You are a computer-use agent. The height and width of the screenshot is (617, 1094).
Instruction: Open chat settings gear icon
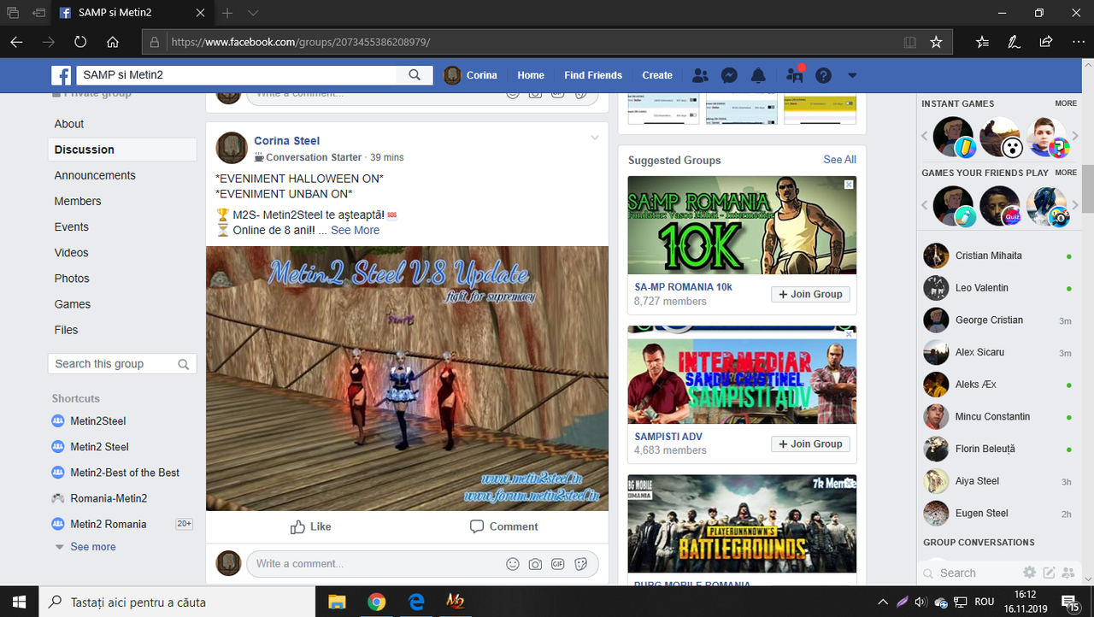point(1030,573)
